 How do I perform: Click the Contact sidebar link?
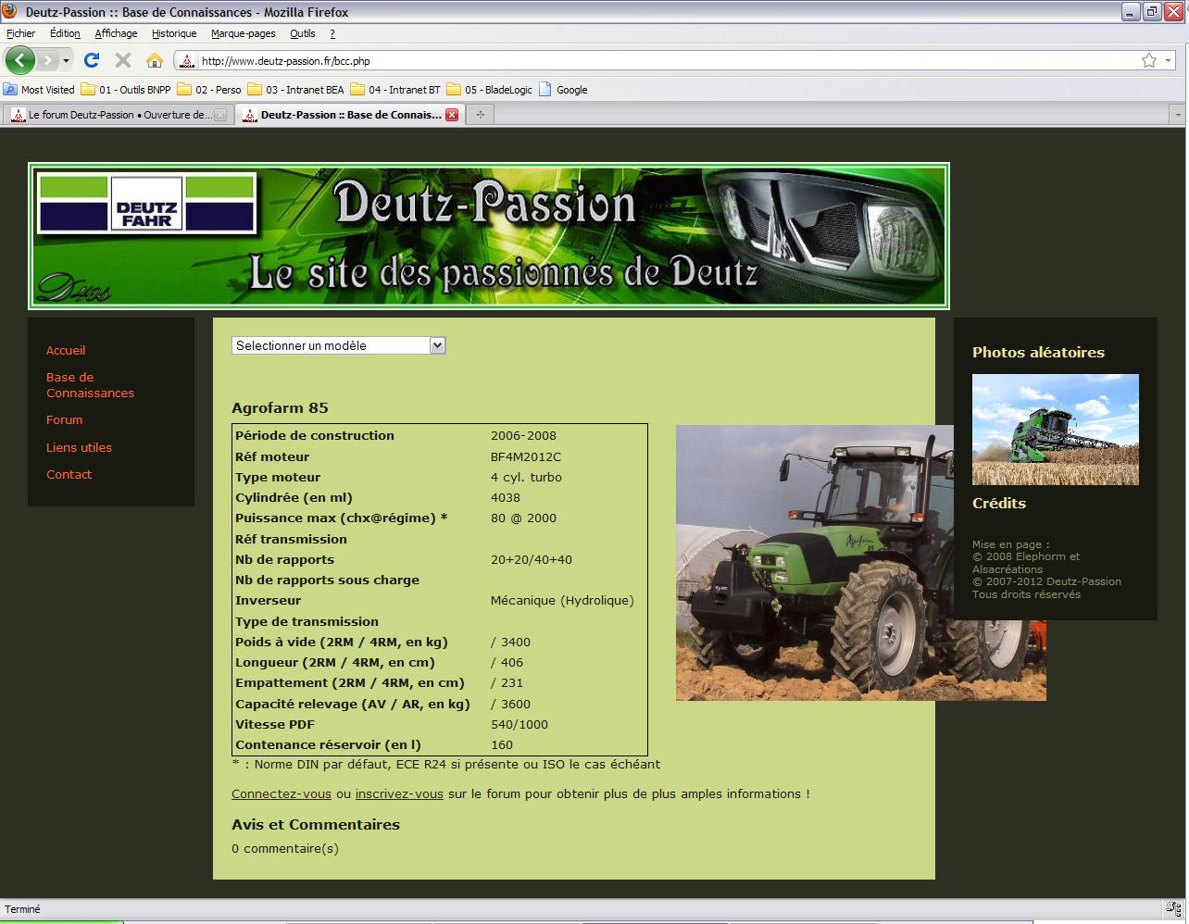69,474
